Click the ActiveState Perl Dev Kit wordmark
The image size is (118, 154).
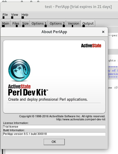point(28,90)
